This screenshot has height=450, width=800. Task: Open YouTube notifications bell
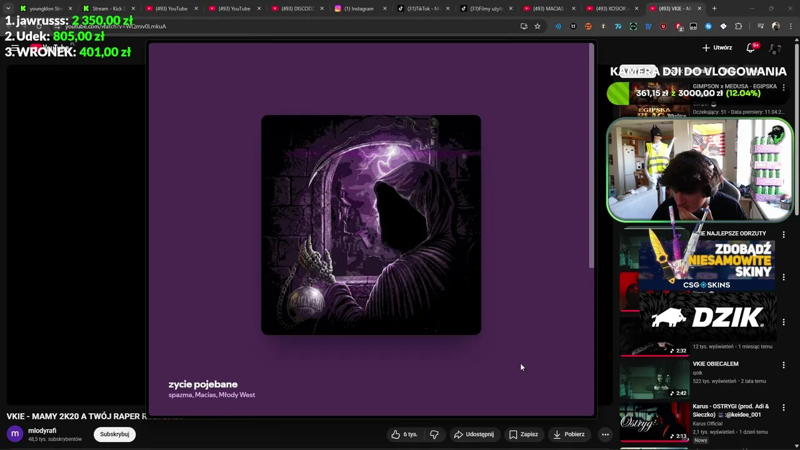coord(751,47)
